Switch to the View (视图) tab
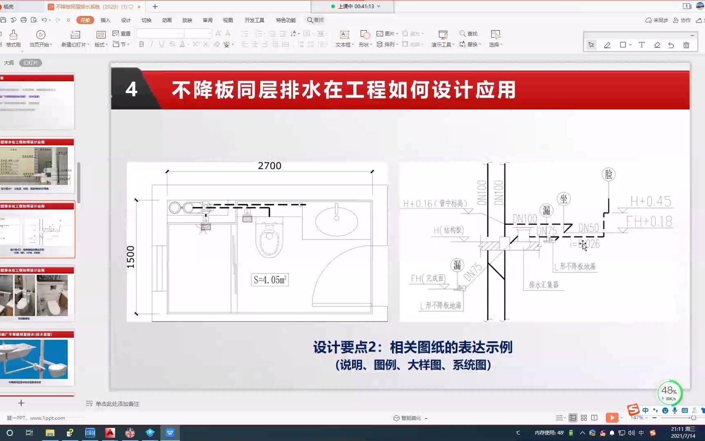This screenshot has height=441, width=705. click(x=228, y=20)
